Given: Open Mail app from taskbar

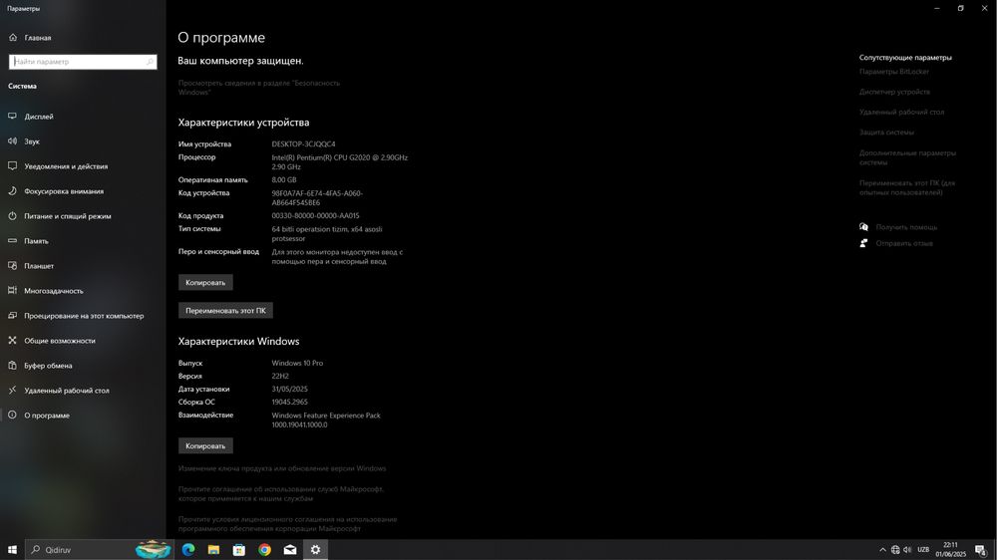Looking at the screenshot, I should coord(290,550).
